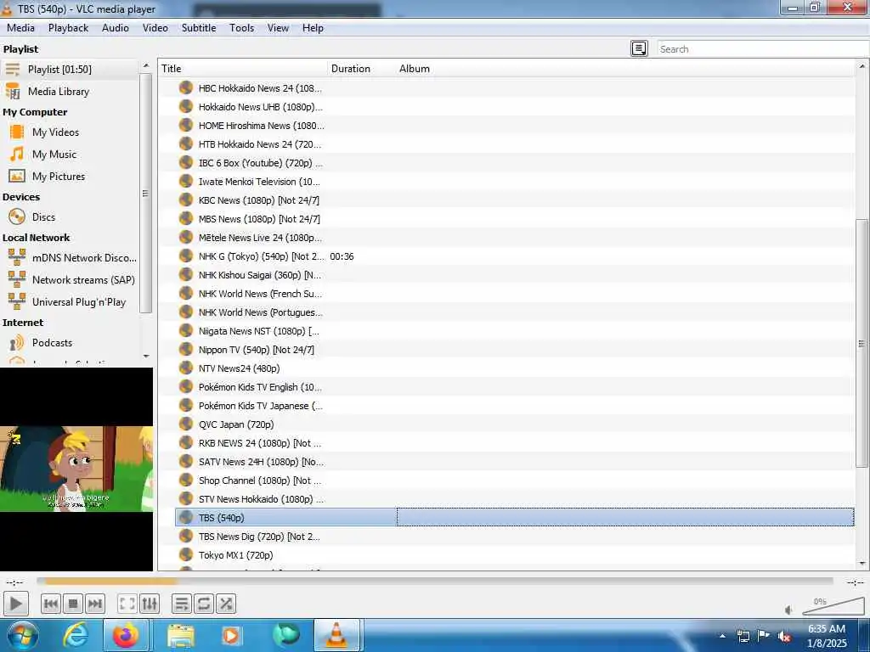Select Universal Plug'n'Play item
Screen dimensions: 870x652
[70, 302]
